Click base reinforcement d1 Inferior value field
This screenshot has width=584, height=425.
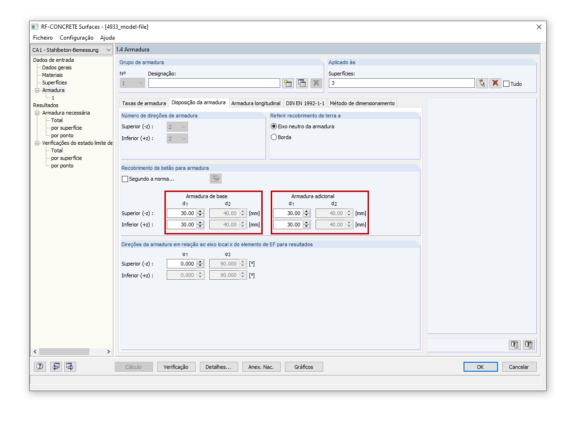(x=181, y=225)
